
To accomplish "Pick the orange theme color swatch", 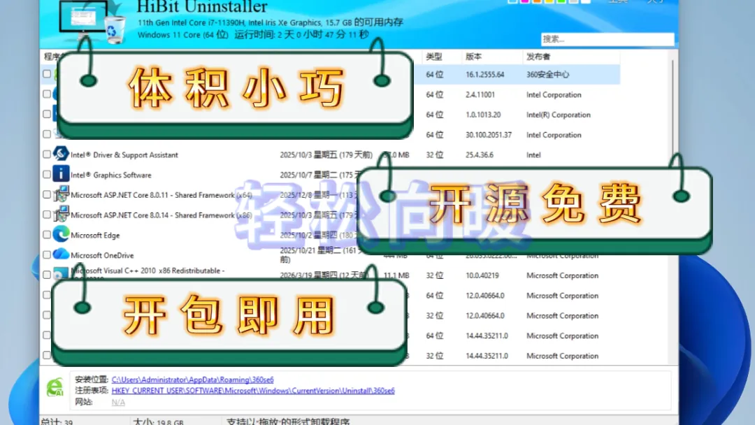I will 537,1.
